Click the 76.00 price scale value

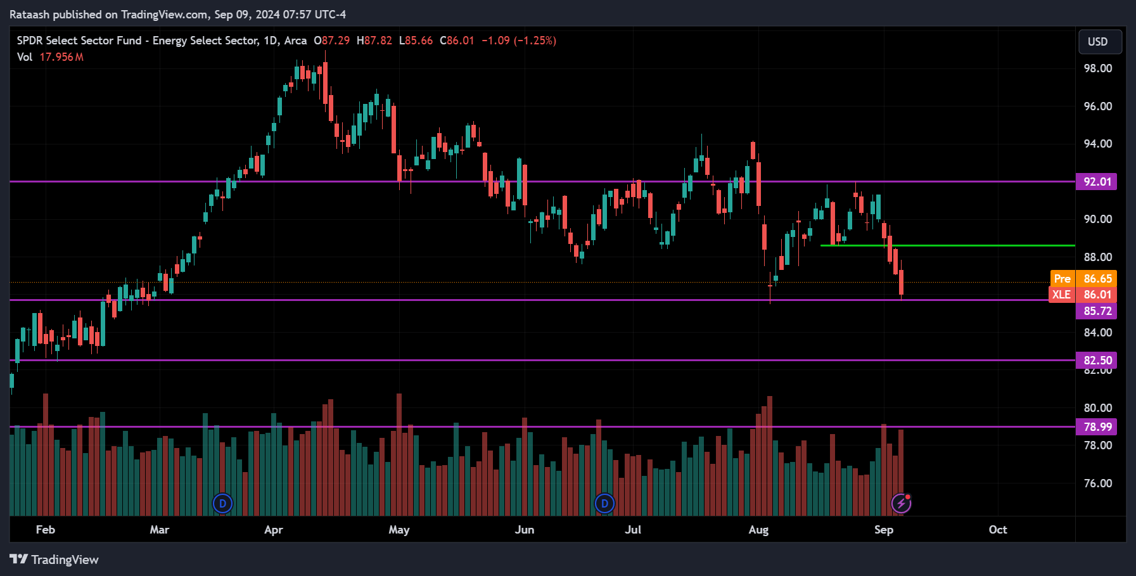1098,483
